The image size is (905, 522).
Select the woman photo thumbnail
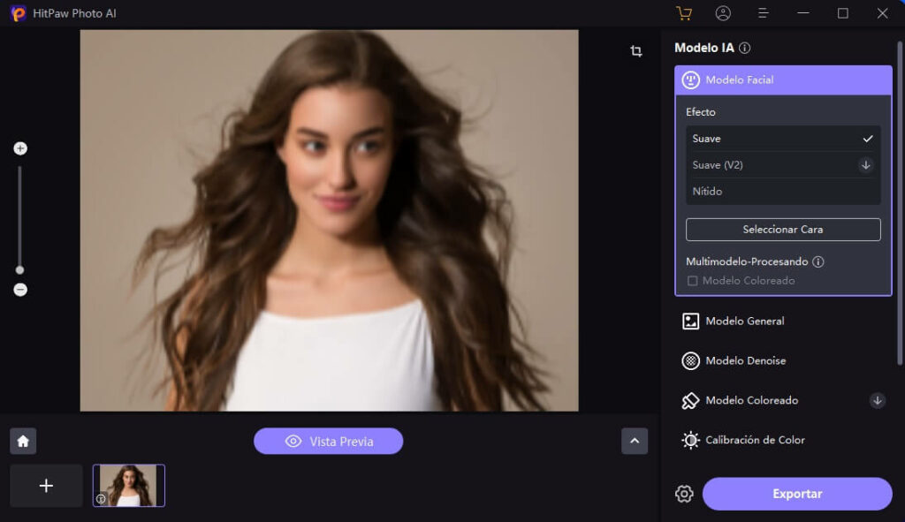pos(129,486)
